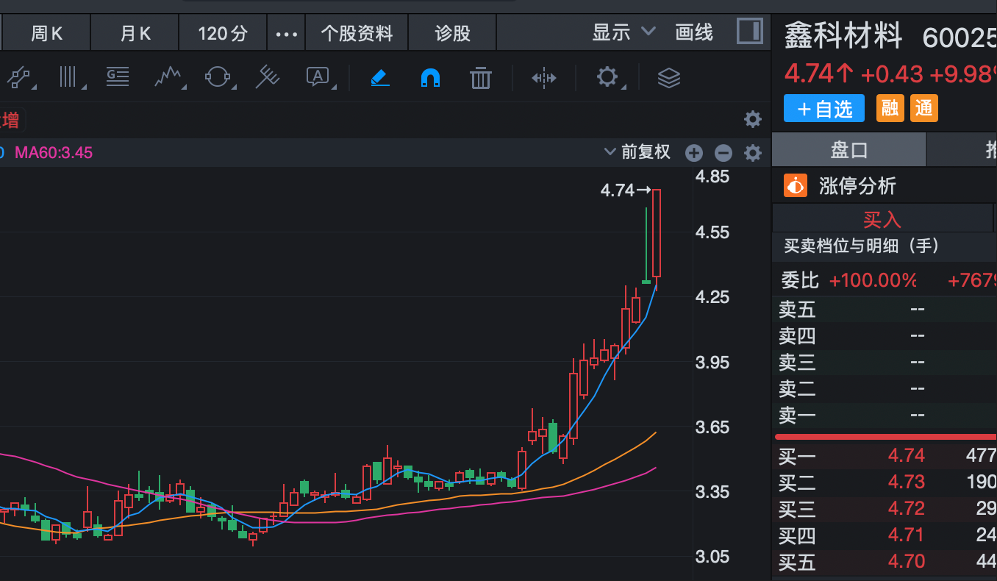This screenshot has height=581, width=997.
Task: Click the 4.74 high price chart marker
Action: tap(626, 190)
